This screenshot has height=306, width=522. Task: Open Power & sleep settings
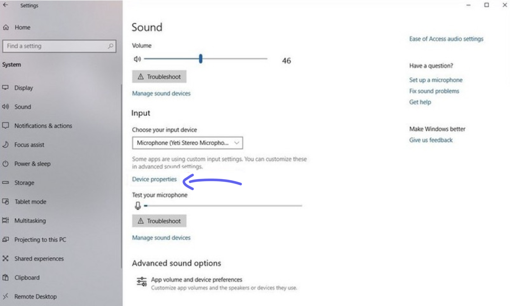click(x=33, y=163)
